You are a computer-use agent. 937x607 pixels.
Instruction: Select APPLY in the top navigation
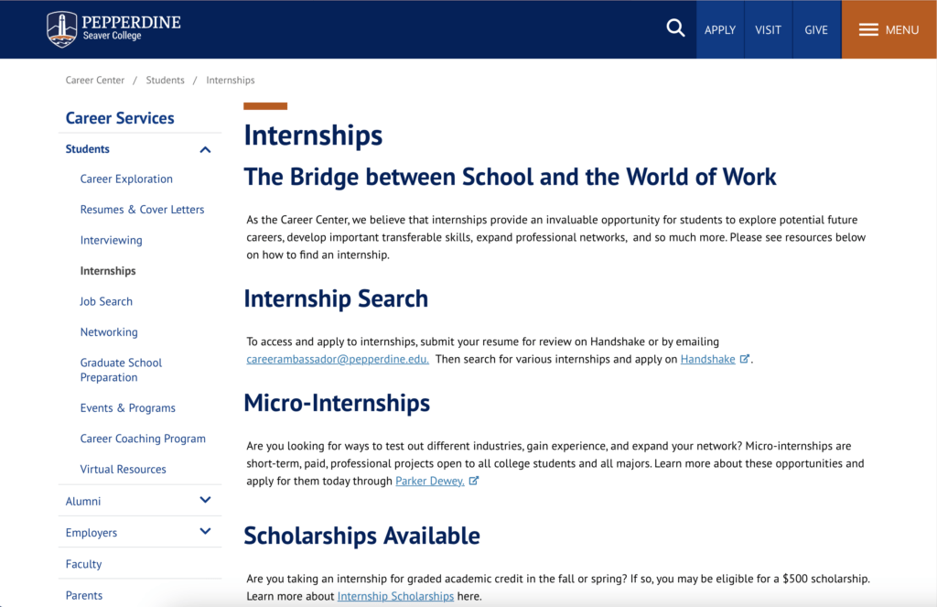720,29
